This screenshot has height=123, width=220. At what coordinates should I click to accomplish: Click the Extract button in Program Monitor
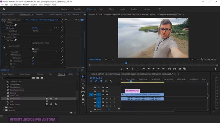[x=175, y=69]
